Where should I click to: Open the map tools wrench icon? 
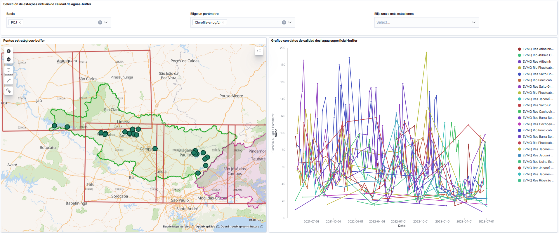point(8,91)
